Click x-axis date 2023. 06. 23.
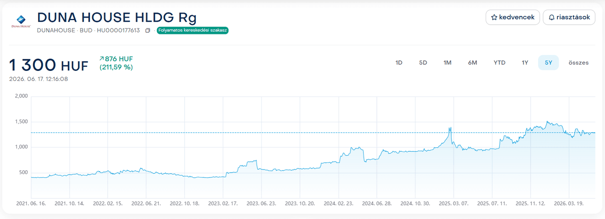This screenshot has height=219, width=605. [261, 203]
